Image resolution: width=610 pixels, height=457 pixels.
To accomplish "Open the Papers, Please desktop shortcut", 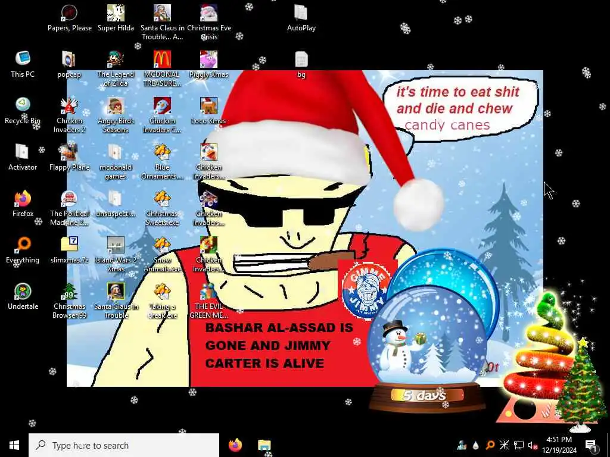I will click(69, 18).
